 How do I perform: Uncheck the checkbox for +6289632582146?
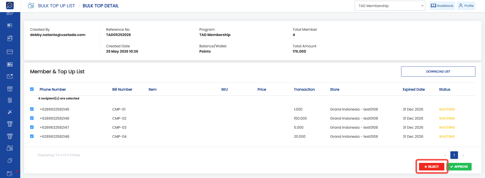pyautogui.click(x=32, y=118)
